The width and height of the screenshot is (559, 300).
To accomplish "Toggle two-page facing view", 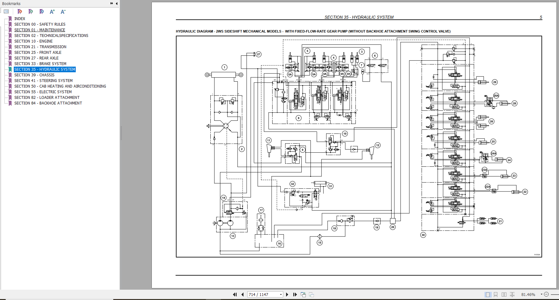I will (x=504, y=294).
